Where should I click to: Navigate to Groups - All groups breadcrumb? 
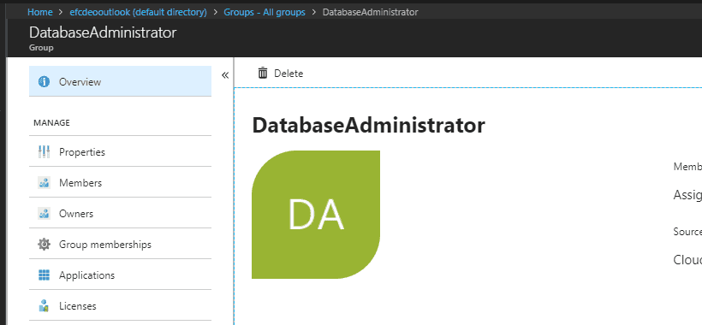pyautogui.click(x=265, y=12)
